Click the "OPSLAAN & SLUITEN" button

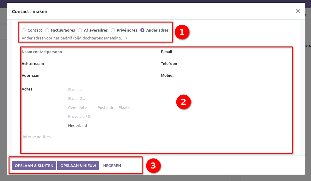tap(34, 165)
